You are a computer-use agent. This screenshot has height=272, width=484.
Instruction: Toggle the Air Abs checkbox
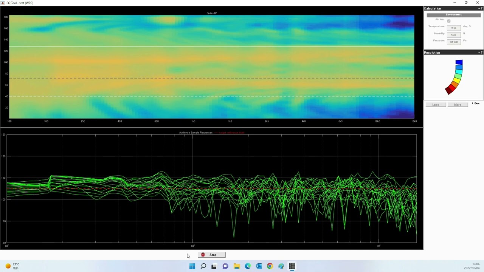tap(449, 21)
